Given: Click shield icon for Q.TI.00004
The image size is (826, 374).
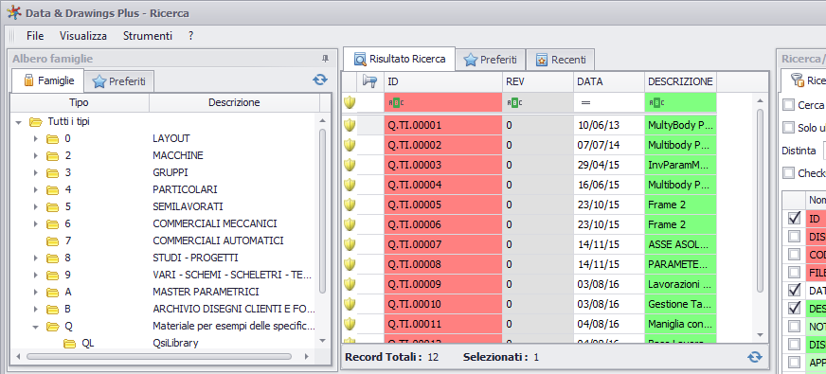Looking at the screenshot, I should click(350, 185).
